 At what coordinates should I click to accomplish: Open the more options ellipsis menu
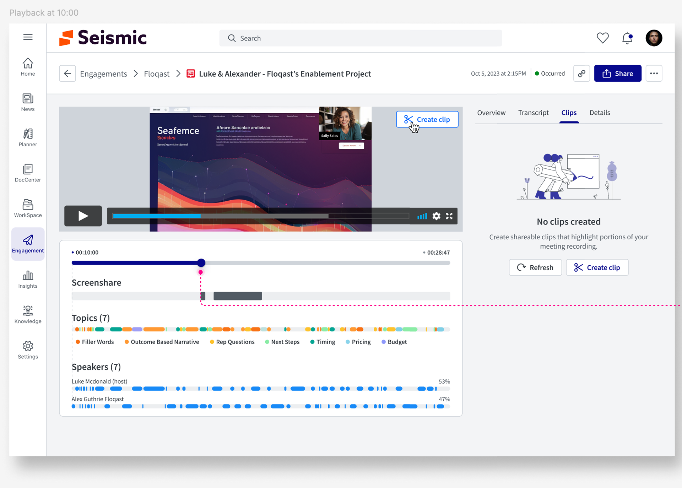pyautogui.click(x=654, y=74)
